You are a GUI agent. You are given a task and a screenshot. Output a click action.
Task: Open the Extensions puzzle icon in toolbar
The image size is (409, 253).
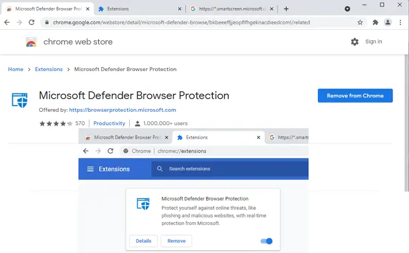pyautogui.click(x=375, y=22)
